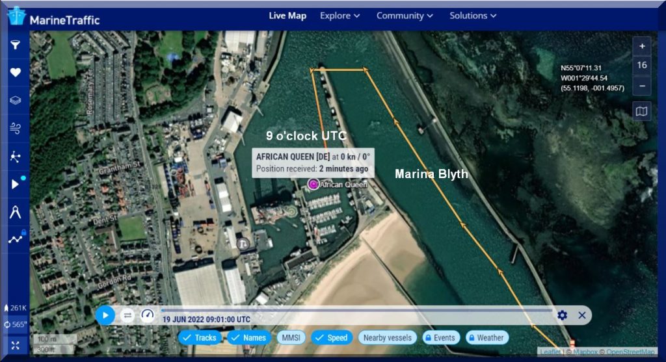Enable the MMSI toggle

[291, 338]
